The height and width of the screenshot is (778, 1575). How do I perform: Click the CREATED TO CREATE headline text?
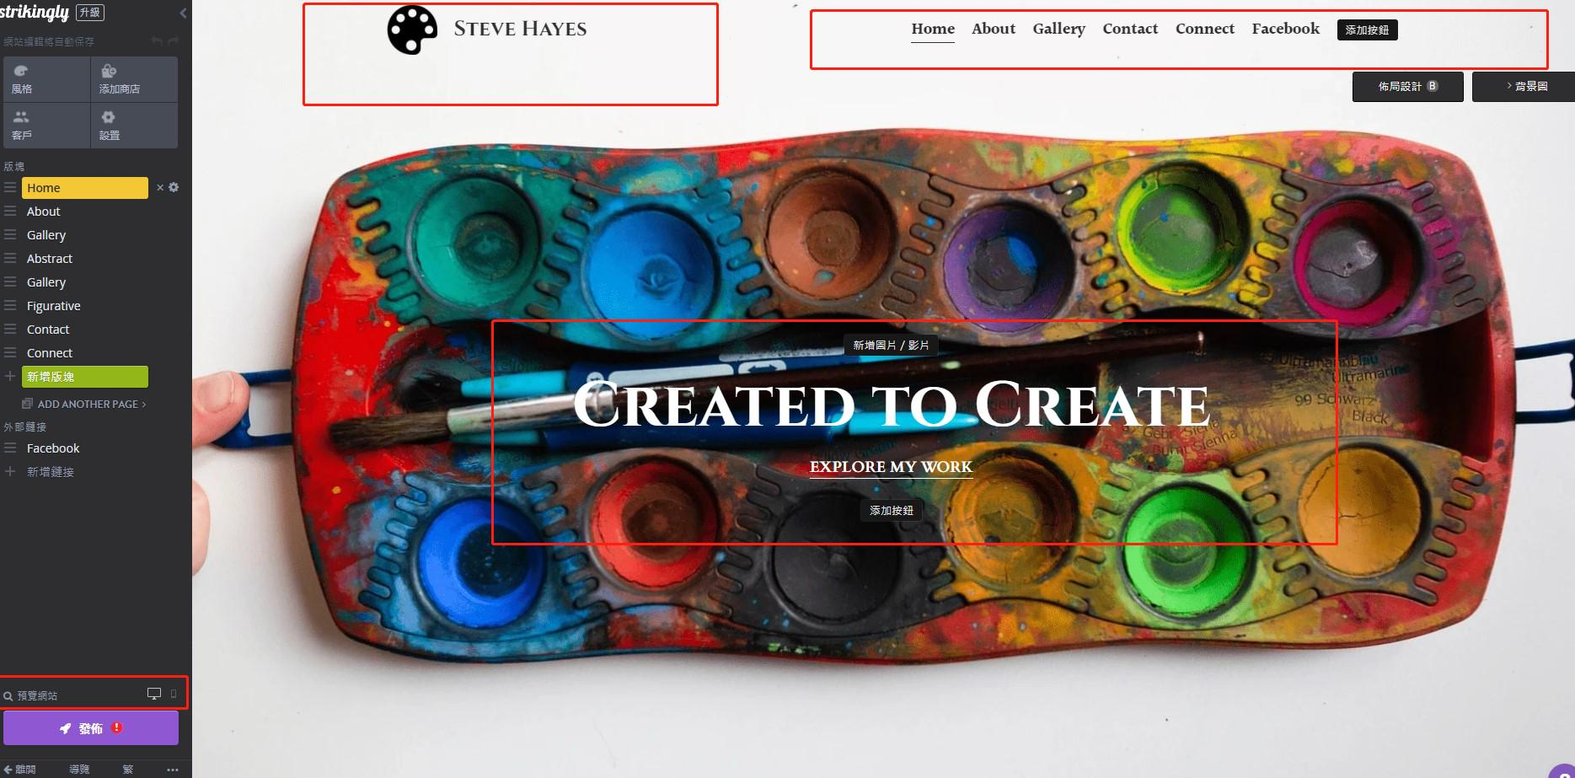[x=891, y=405]
